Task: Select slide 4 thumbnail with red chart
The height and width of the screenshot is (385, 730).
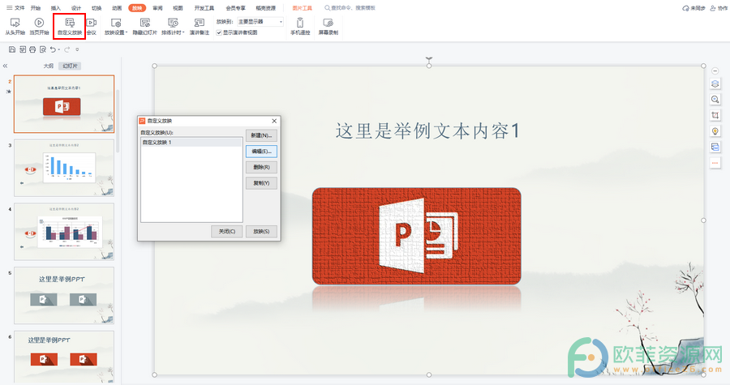Action: (x=64, y=232)
